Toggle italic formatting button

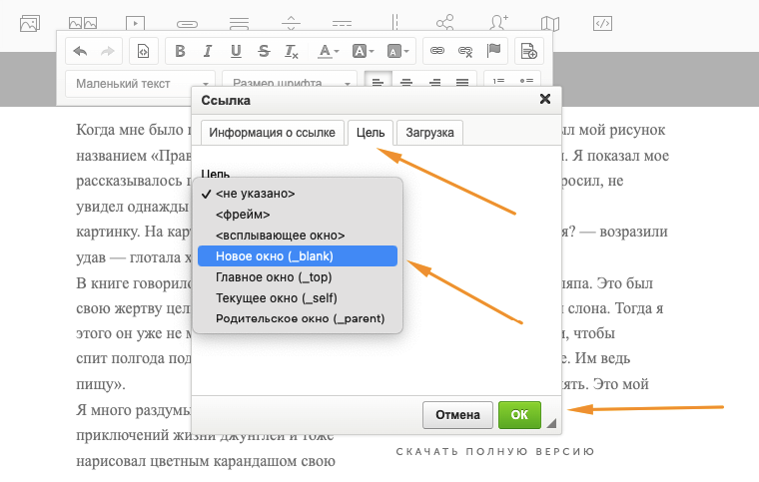tap(208, 51)
